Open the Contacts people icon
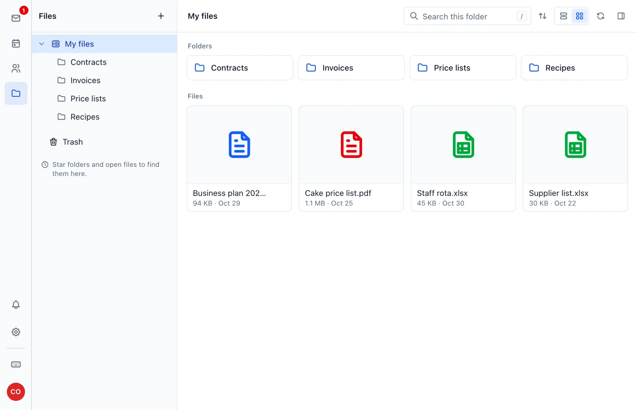Screen dimensions: 637x410 tap(16, 68)
